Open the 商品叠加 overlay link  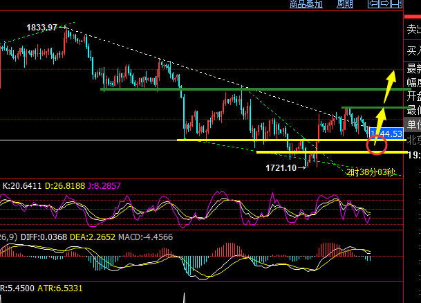[x=306, y=4]
